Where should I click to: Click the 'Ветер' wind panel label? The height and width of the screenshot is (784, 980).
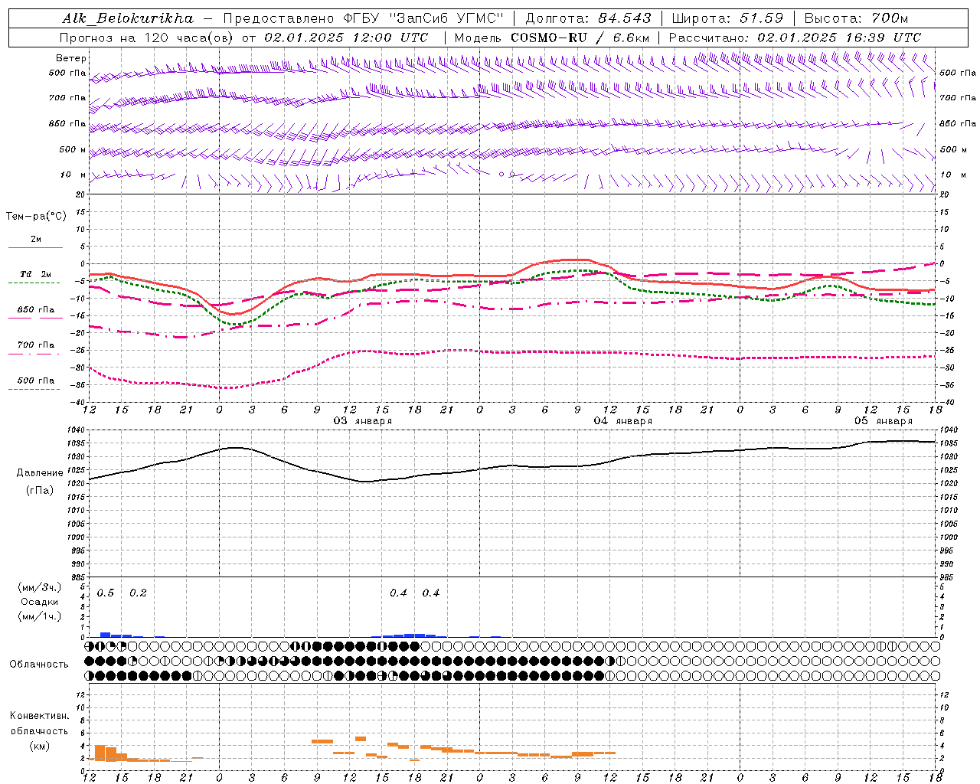(x=70, y=58)
